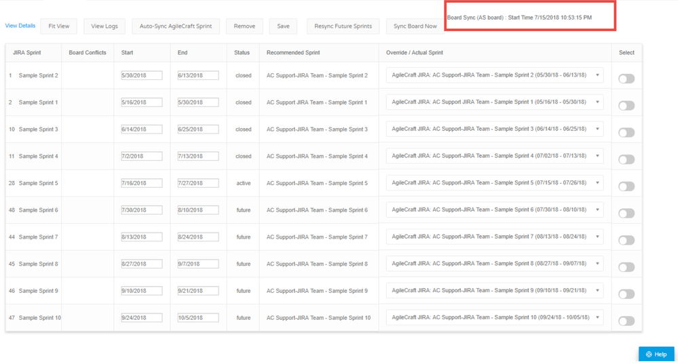Open override sprint dropdown for Sample Sprint 8
This screenshot has height=364, width=678.
495,264
